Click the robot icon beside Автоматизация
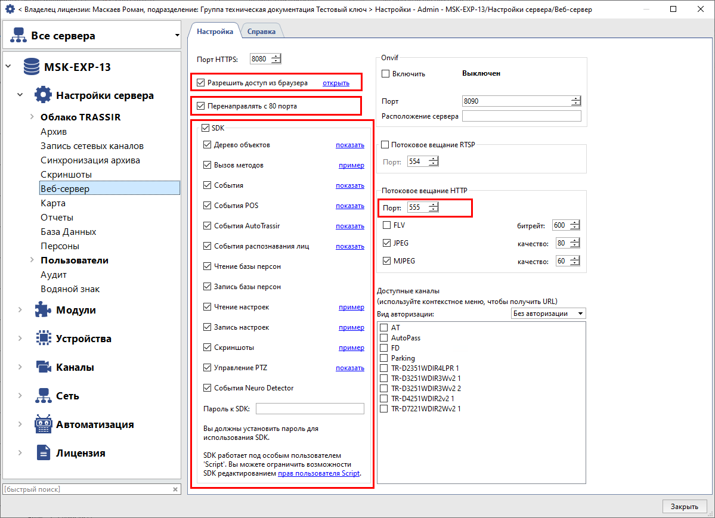The width and height of the screenshot is (715, 518). click(44, 424)
